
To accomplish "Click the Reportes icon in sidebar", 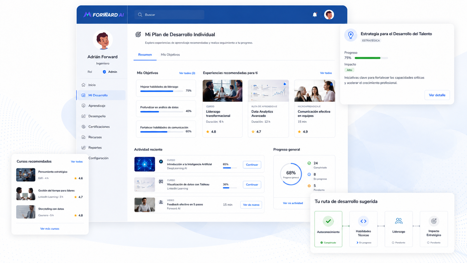I will pyautogui.click(x=84, y=148).
